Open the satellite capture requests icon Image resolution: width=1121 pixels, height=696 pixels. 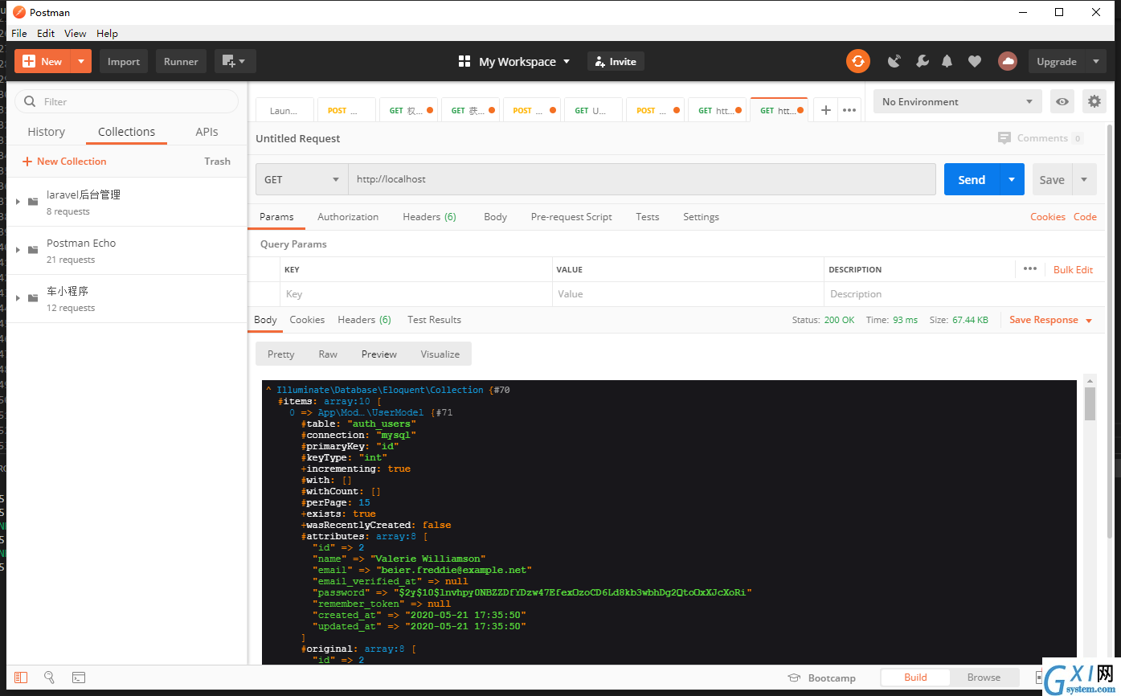[x=894, y=61]
